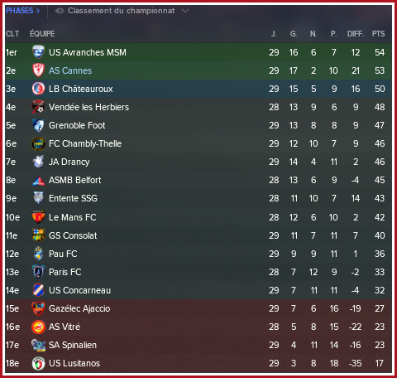Click the US Lusitanos club logo
This screenshot has height=378, width=397.
tap(38, 363)
